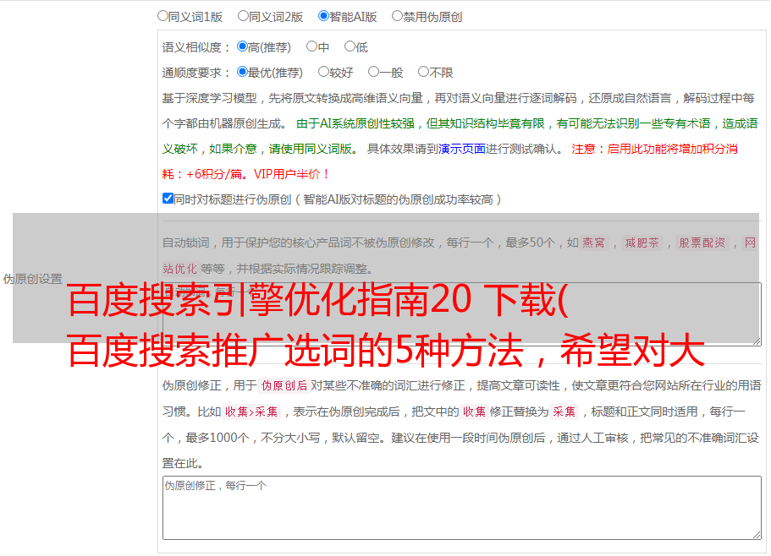Click the 燕窝 example keyword
The height and width of the screenshot is (556, 771).
(593, 243)
